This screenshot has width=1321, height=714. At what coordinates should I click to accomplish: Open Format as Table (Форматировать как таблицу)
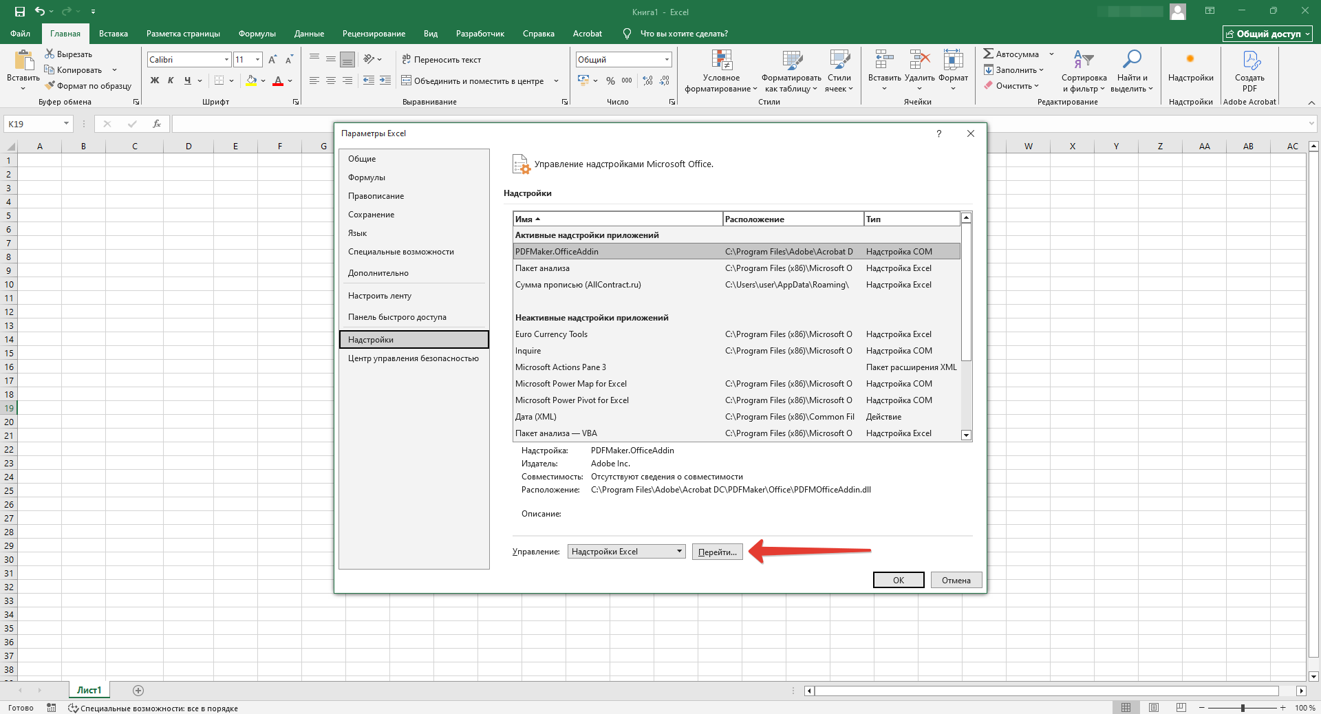click(x=791, y=71)
